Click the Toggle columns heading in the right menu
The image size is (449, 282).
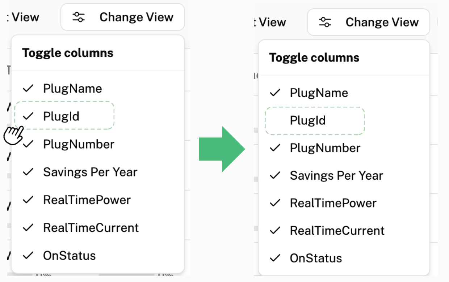click(x=314, y=58)
